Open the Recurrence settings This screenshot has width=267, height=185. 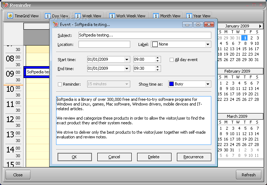coord(194,157)
